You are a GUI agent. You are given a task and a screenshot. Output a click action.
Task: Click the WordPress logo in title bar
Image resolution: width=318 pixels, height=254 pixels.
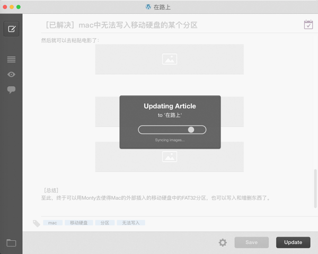148,7
